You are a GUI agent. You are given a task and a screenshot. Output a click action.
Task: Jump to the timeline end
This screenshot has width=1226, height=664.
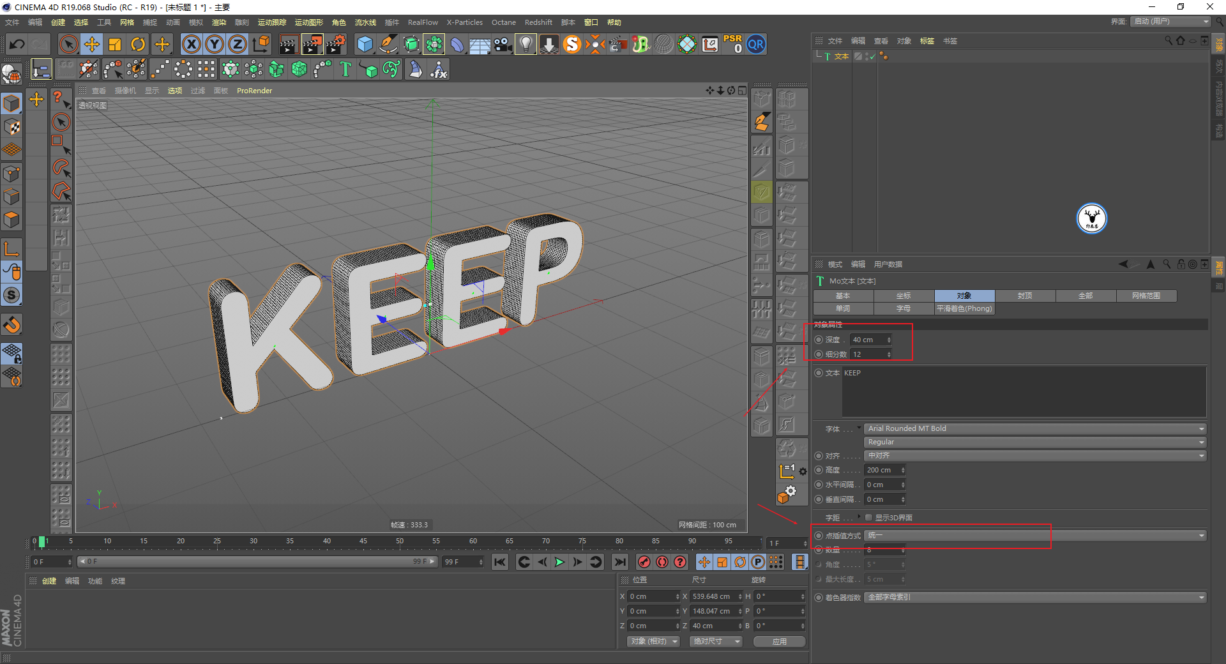(619, 562)
